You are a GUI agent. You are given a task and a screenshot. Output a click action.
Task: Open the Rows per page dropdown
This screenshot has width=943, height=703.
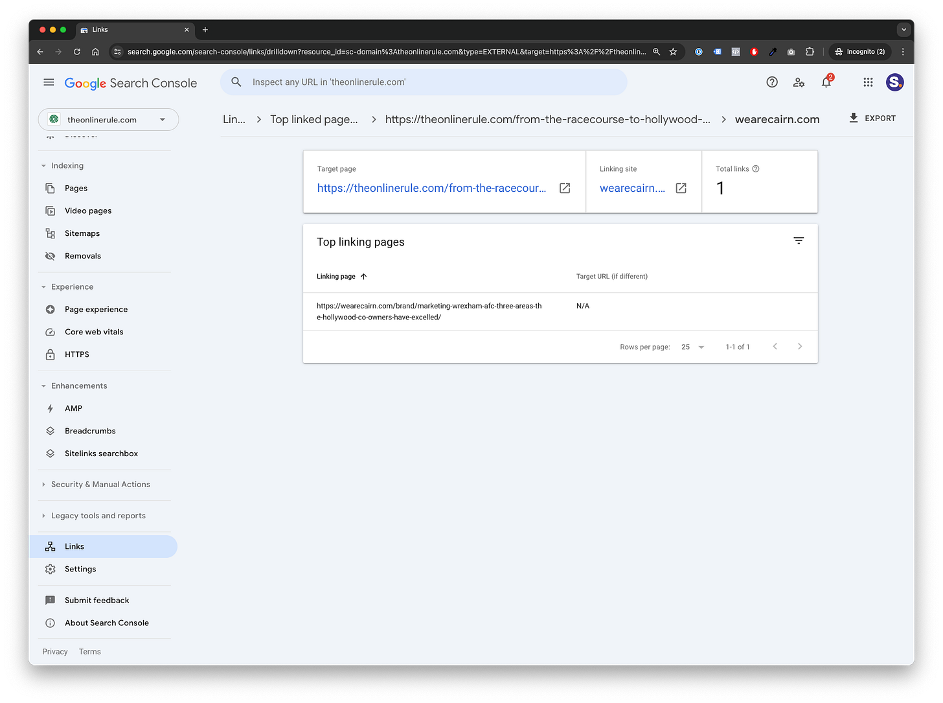coord(692,347)
